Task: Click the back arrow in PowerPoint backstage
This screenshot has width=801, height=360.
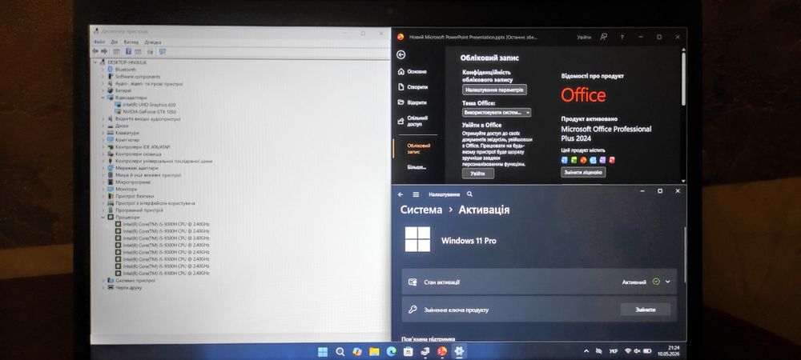Action: coord(401,55)
